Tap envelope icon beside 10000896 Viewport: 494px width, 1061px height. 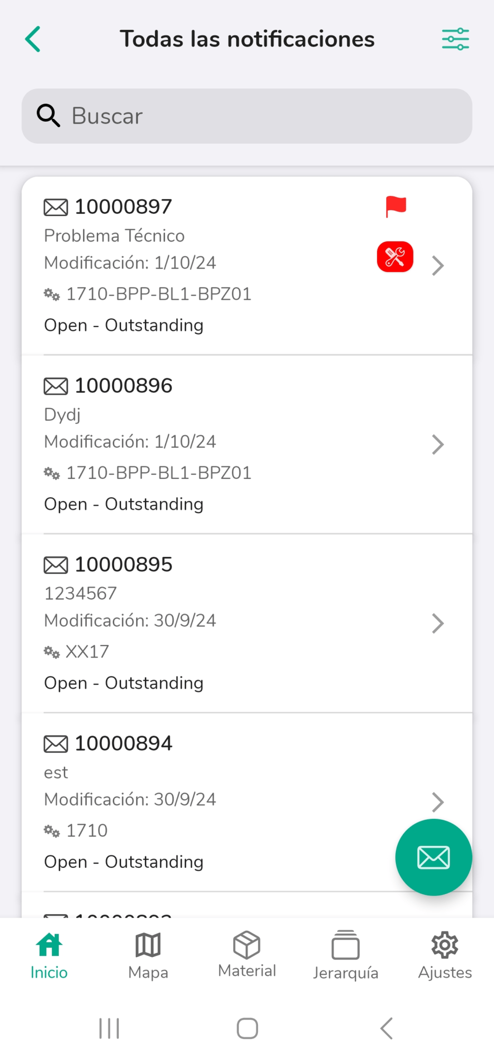coord(56,387)
